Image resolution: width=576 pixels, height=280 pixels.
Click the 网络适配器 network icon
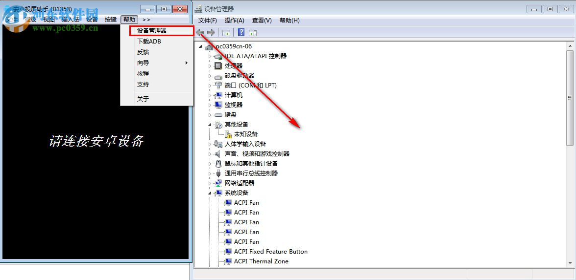coord(218,183)
